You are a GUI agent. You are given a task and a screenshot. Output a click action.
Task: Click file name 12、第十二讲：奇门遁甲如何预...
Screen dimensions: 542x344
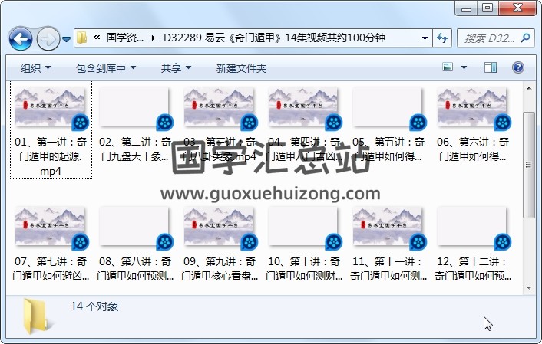pyautogui.click(x=473, y=268)
